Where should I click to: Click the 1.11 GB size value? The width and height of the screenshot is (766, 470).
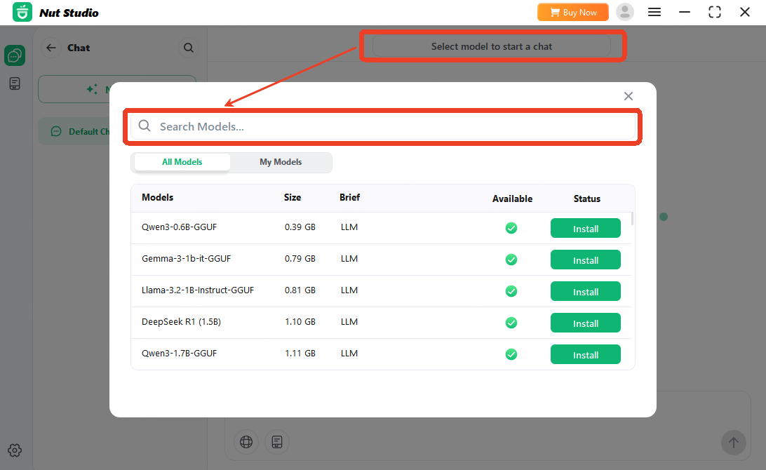click(x=300, y=354)
